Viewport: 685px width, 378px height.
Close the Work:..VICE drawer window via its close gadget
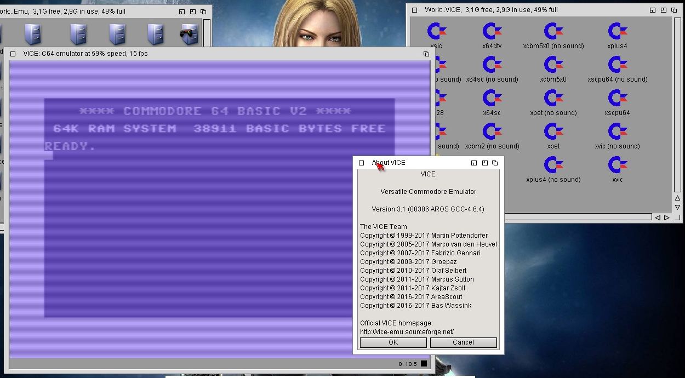[415, 10]
